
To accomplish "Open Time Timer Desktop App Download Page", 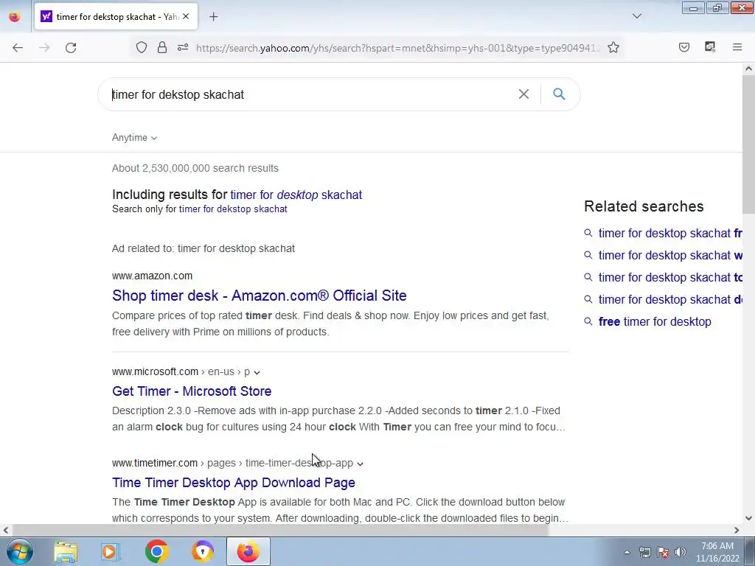I will tap(234, 483).
